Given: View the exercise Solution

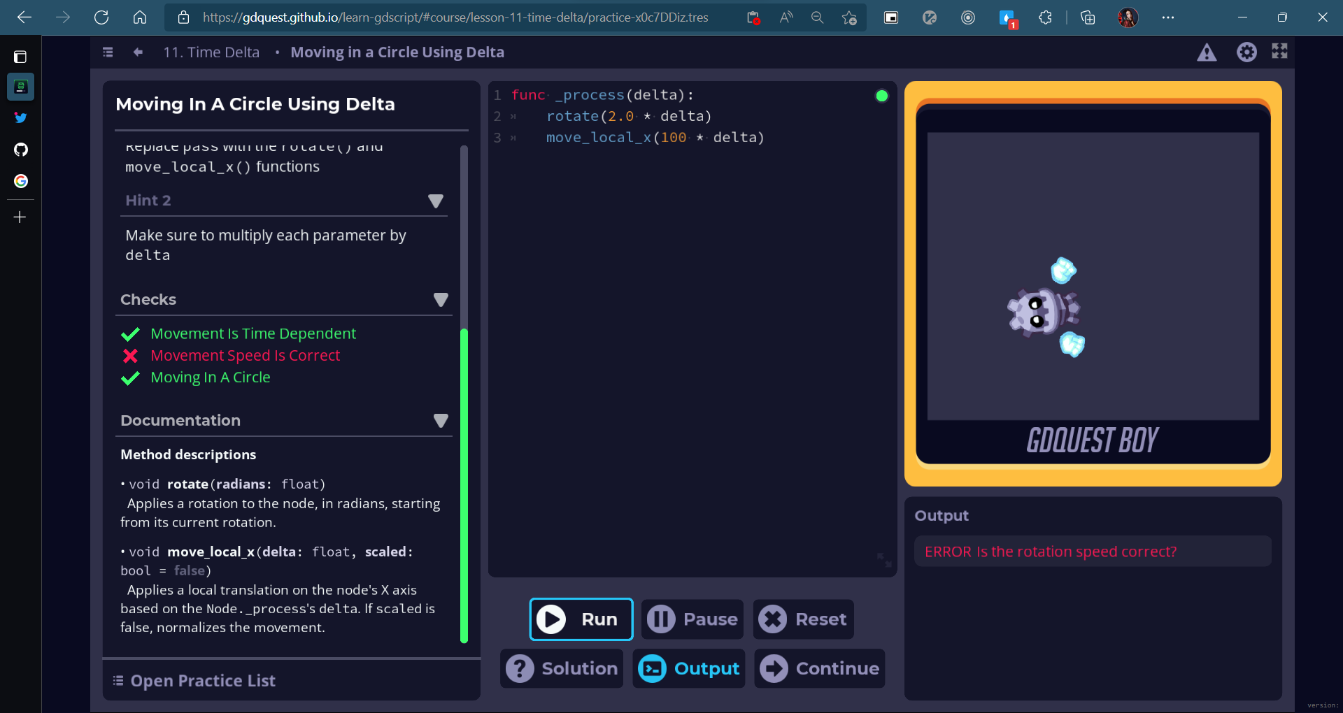Looking at the screenshot, I should pos(562,668).
